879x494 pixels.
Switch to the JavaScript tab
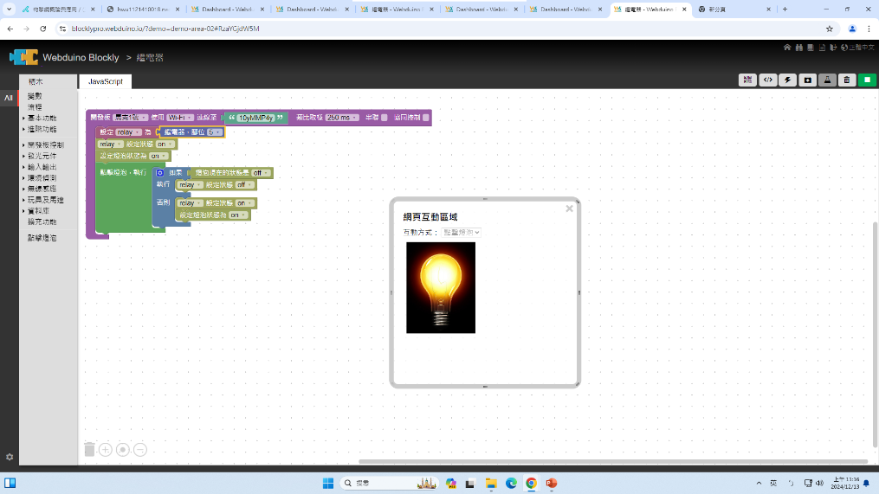point(106,81)
